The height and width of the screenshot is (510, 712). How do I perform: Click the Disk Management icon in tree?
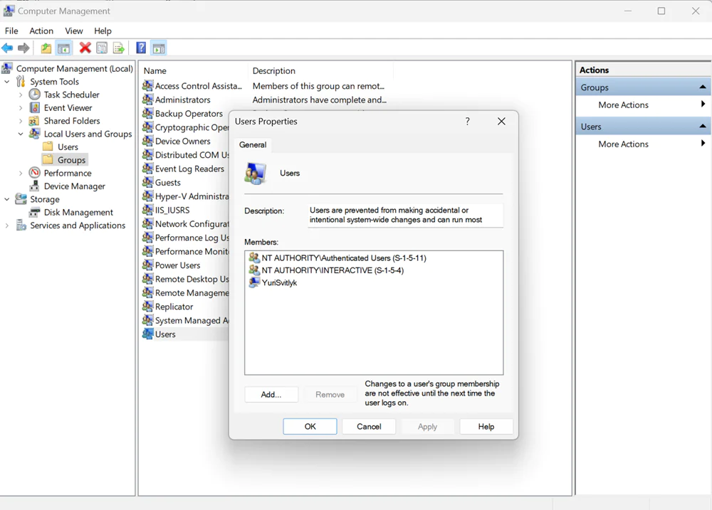[x=34, y=212]
